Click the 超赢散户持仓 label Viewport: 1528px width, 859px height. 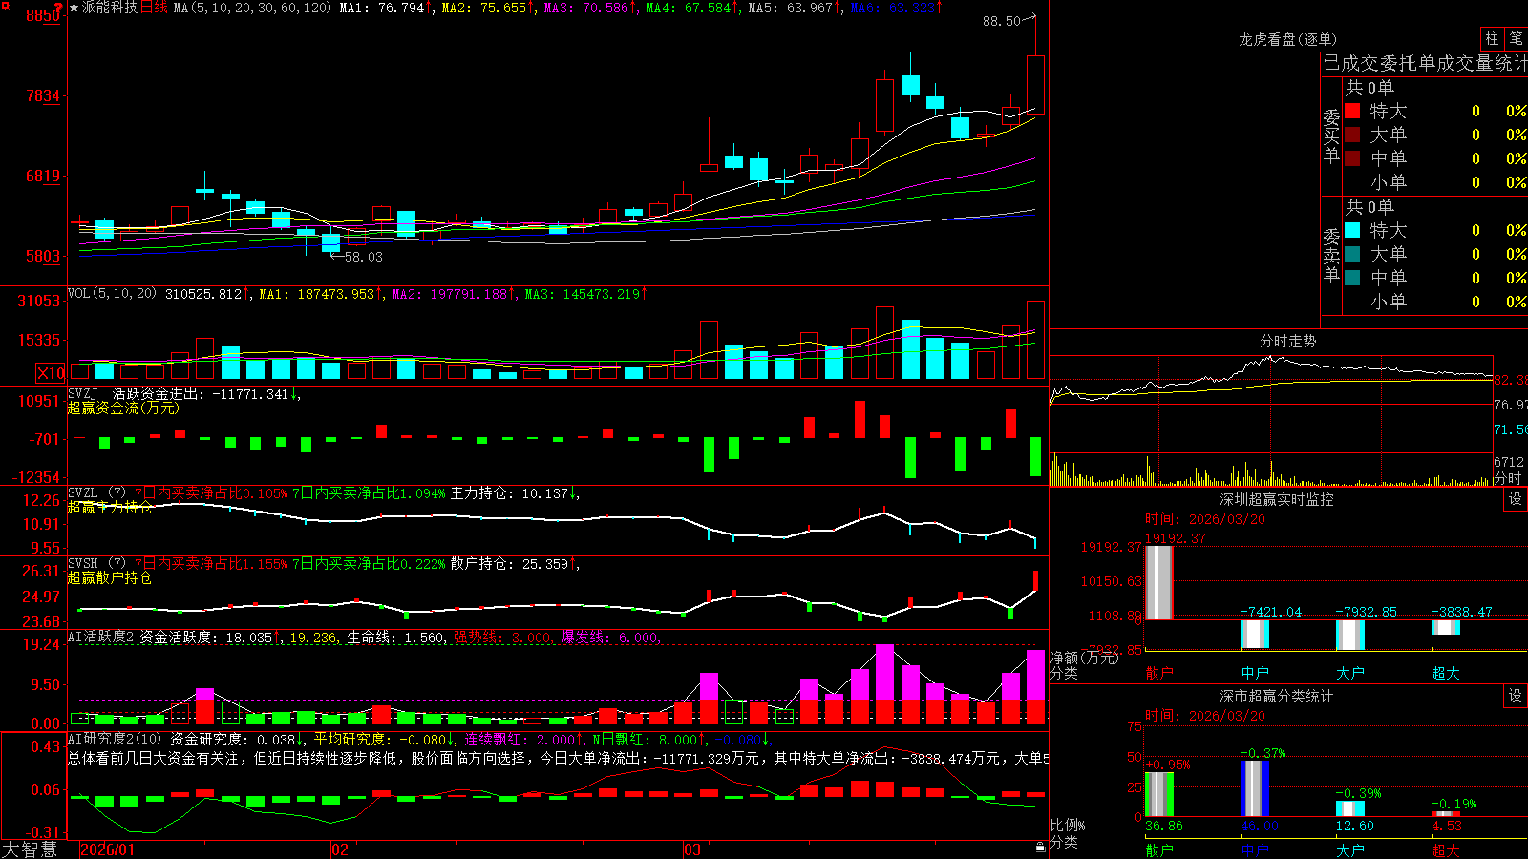click(x=110, y=578)
